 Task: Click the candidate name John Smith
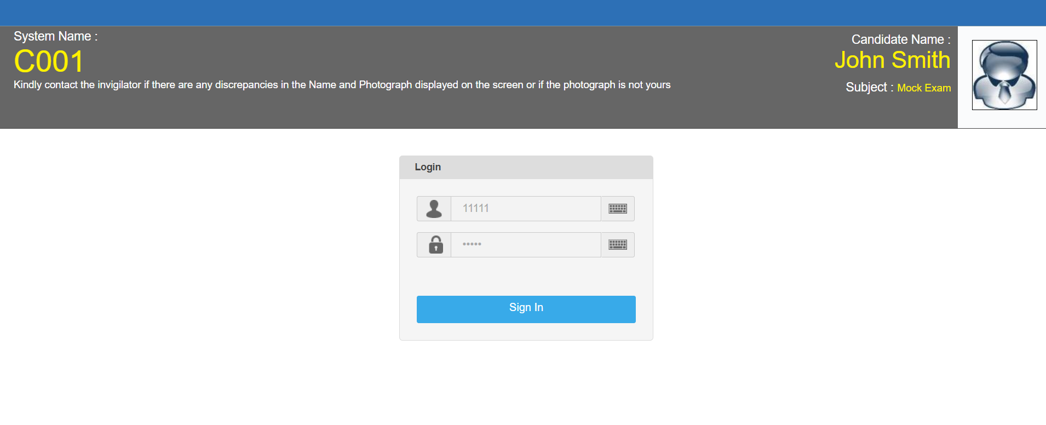pos(892,60)
